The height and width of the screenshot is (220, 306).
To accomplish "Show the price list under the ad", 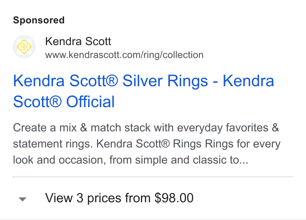I will (153, 198).
